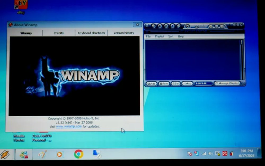Open the Windows Live Messenger taskbar icon
Viewport: 265px width, 166px height.
click(x=24, y=155)
